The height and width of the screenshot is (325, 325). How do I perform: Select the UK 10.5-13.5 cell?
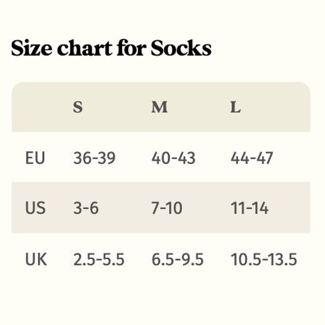[264, 259]
